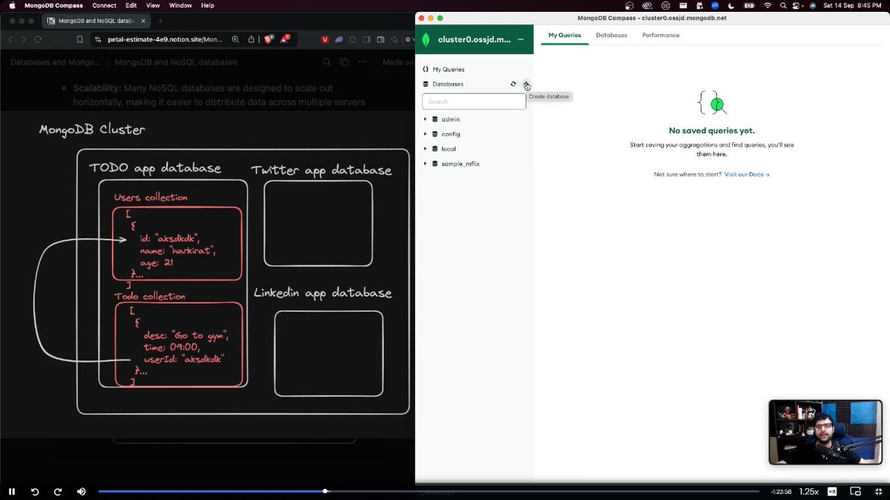Open the MongoDB Compass app menu
Screen dimensions: 890x500
click(53, 5)
